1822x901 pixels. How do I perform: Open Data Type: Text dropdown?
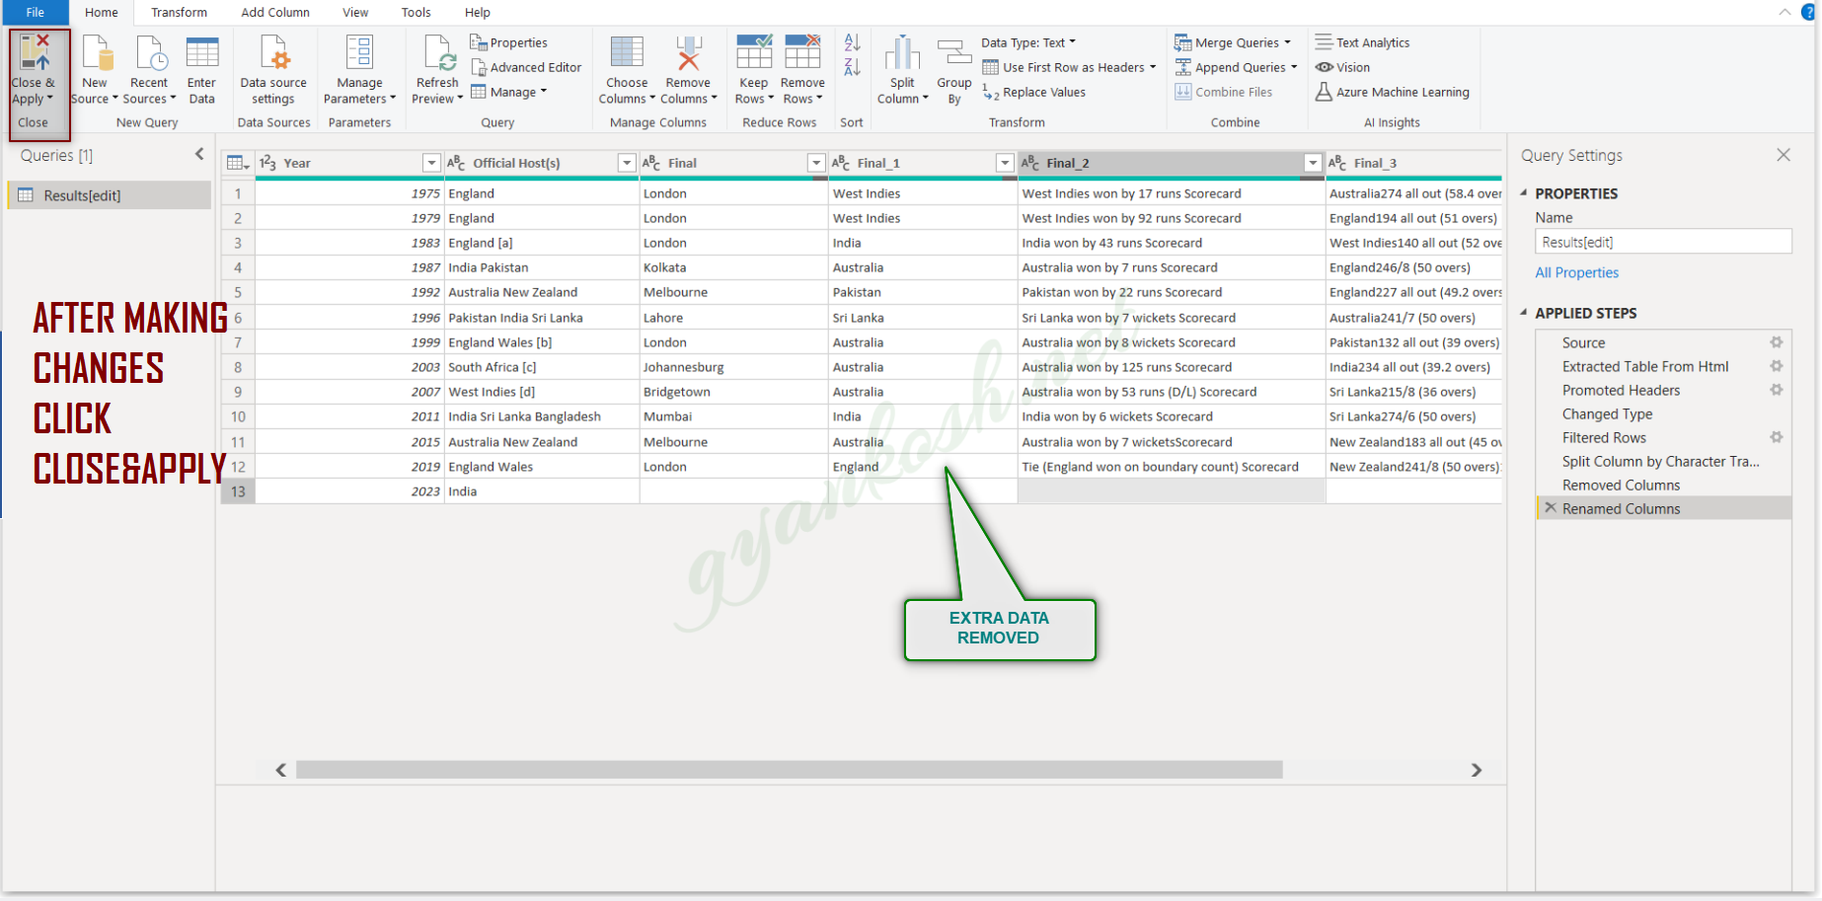tap(1028, 42)
